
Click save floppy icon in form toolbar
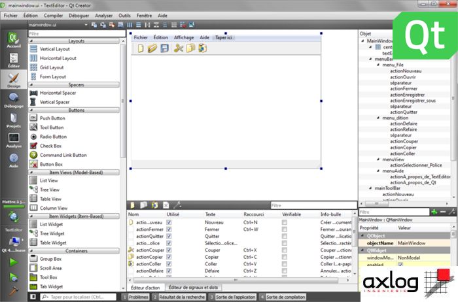[165, 48]
